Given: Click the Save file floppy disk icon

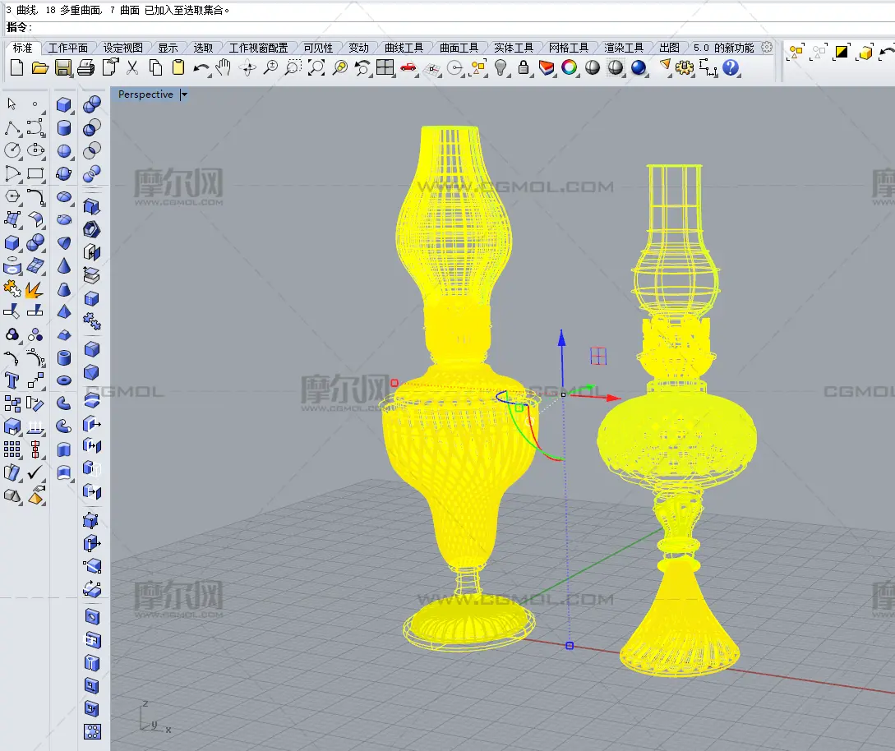Looking at the screenshot, I should [63, 67].
